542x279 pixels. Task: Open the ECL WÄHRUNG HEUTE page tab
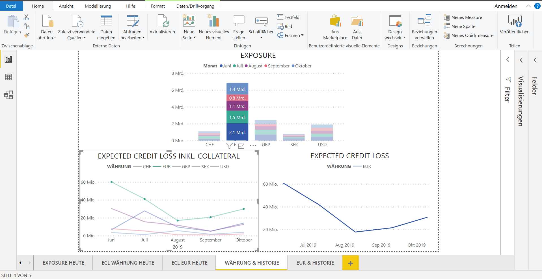click(128, 263)
